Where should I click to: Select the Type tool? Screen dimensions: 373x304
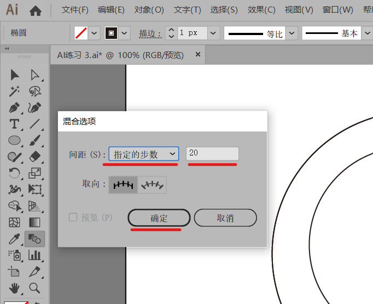tap(15, 124)
